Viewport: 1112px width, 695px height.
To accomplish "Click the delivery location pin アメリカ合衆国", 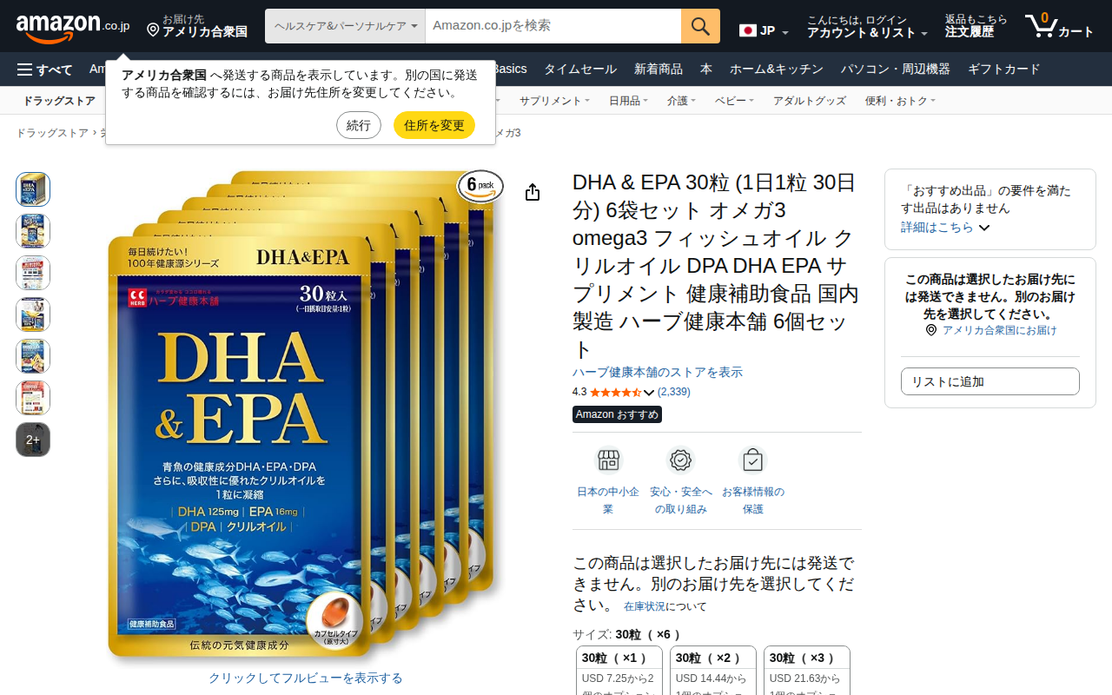I will tap(197, 26).
